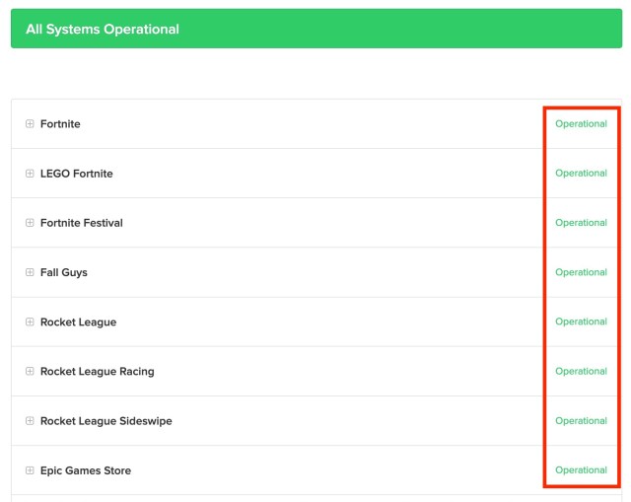Select the Rocket League Racing label
This screenshot has width=631, height=502.
97,372
